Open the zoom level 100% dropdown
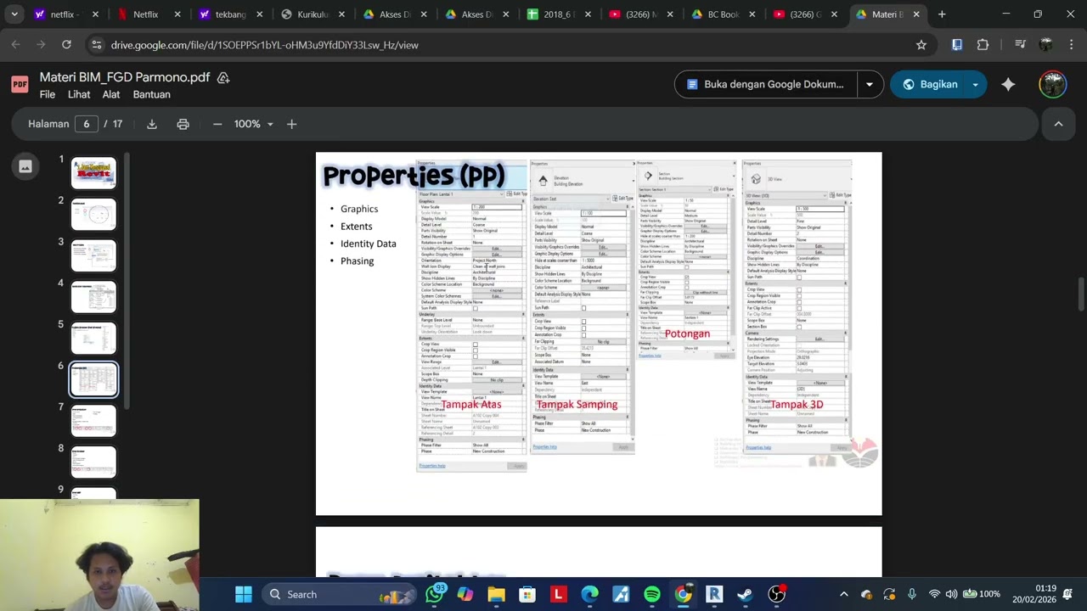Image resolution: width=1087 pixels, height=611 pixels. 254,124
